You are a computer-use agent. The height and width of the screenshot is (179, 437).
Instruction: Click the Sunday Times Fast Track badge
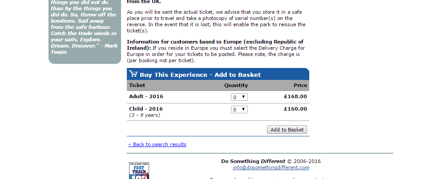(x=139, y=171)
